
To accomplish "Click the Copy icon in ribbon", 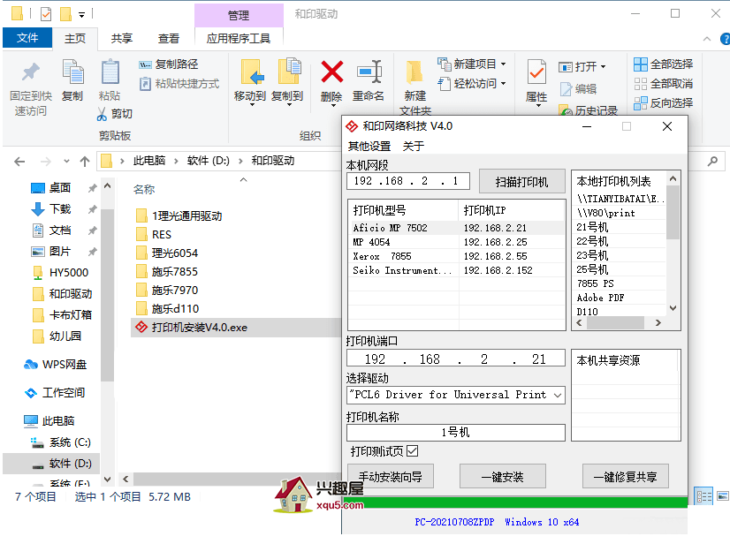I will click(x=72, y=72).
